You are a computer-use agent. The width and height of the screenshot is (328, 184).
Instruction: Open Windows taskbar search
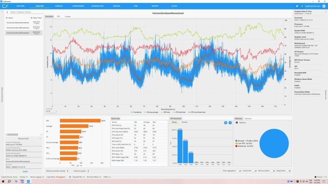pos(9,181)
